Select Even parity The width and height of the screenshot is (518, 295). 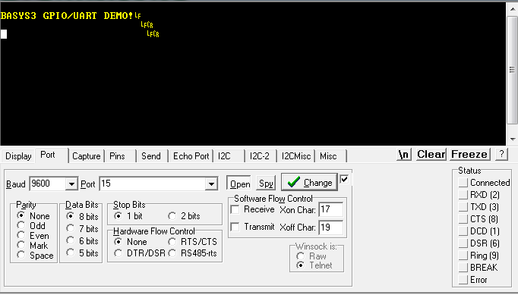33,236
